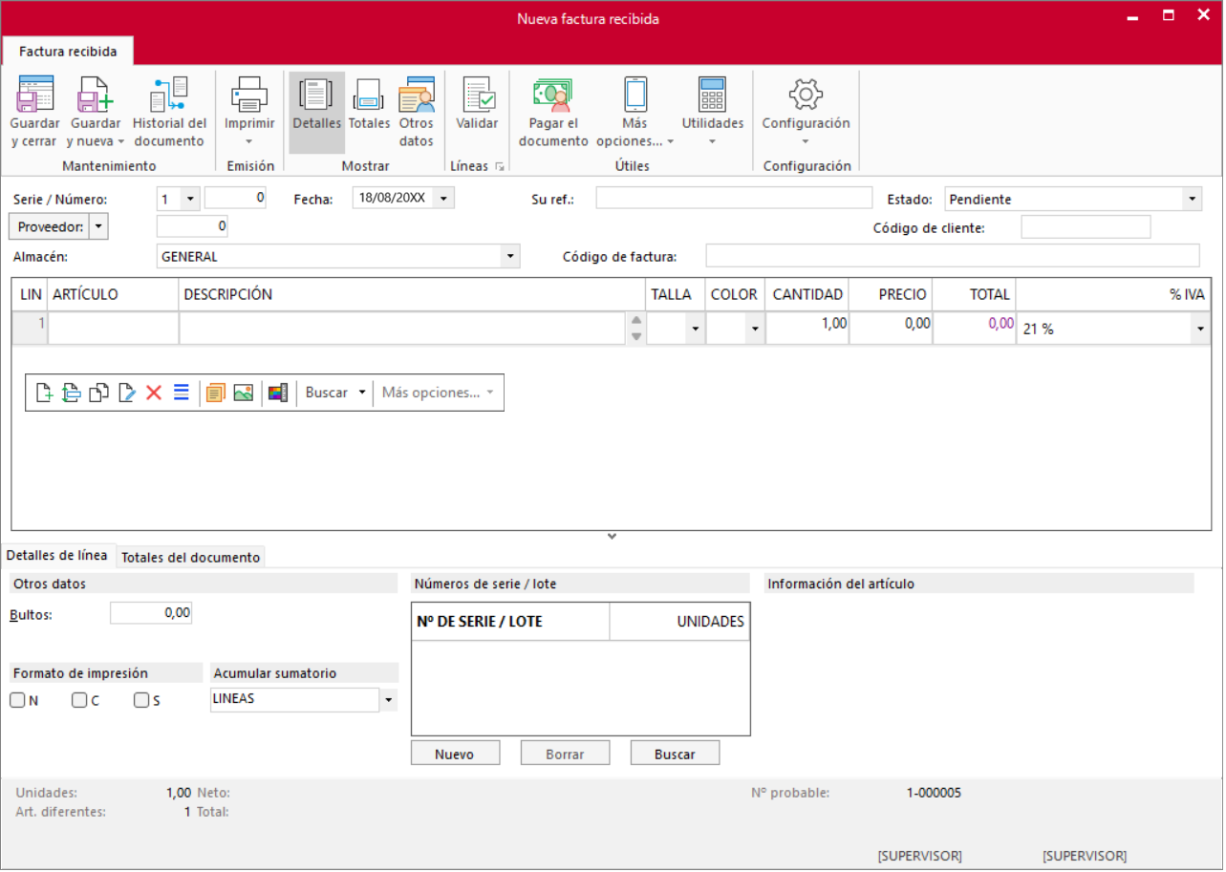
Task: Click the color grid sizes icon
Action: tap(278, 393)
